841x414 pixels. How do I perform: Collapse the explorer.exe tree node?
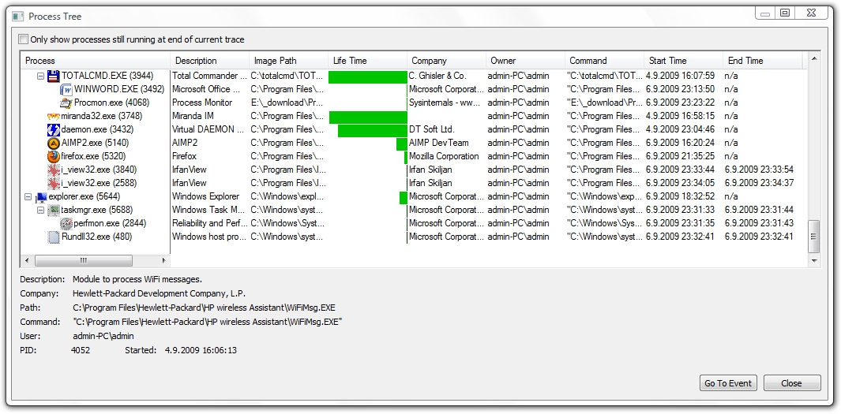pyautogui.click(x=28, y=196)
